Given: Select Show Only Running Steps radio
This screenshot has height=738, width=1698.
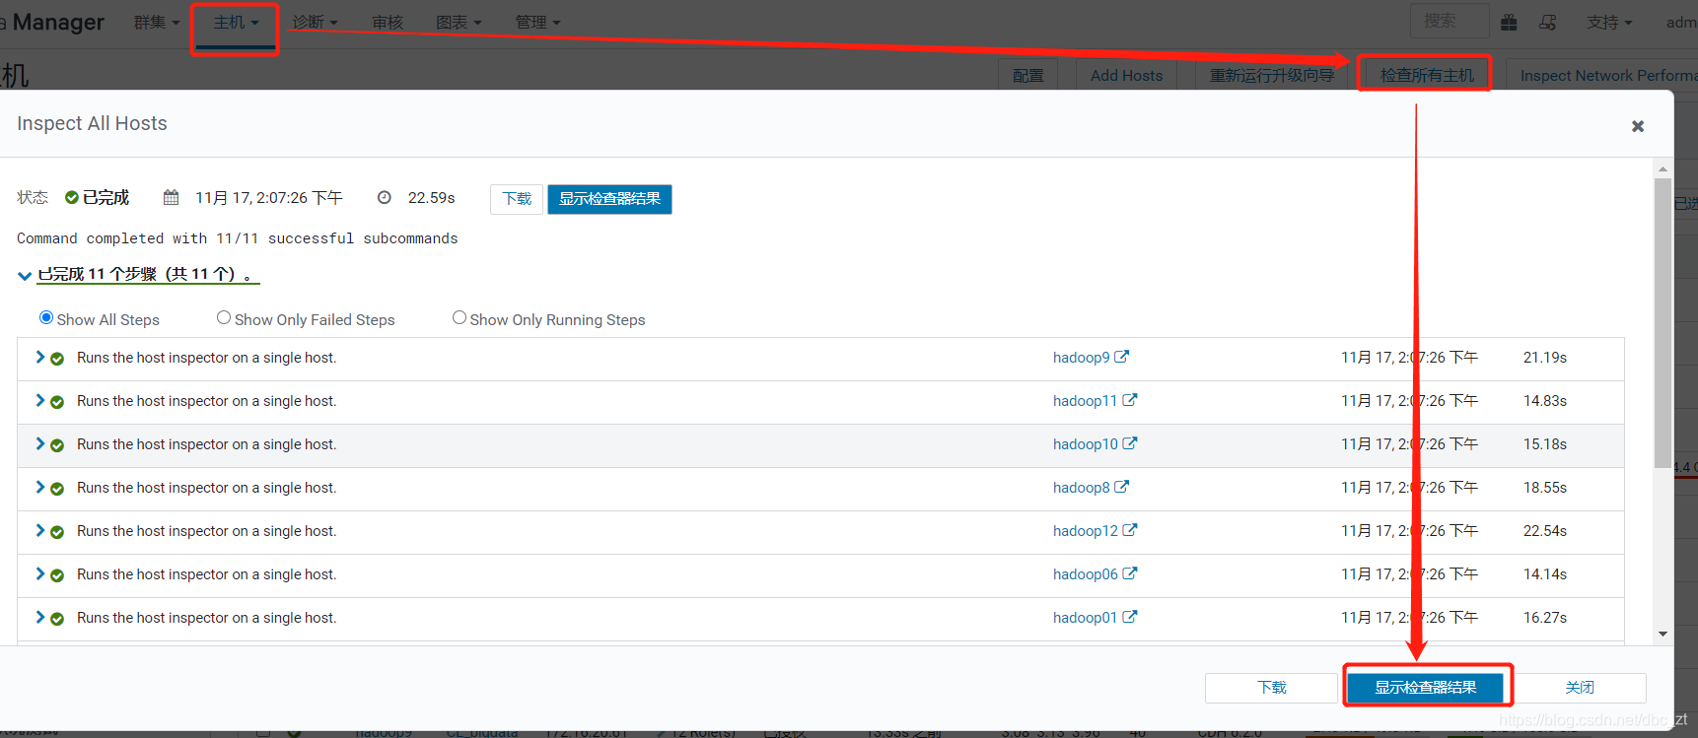Looking at the screenshot, I should (460, 317).
